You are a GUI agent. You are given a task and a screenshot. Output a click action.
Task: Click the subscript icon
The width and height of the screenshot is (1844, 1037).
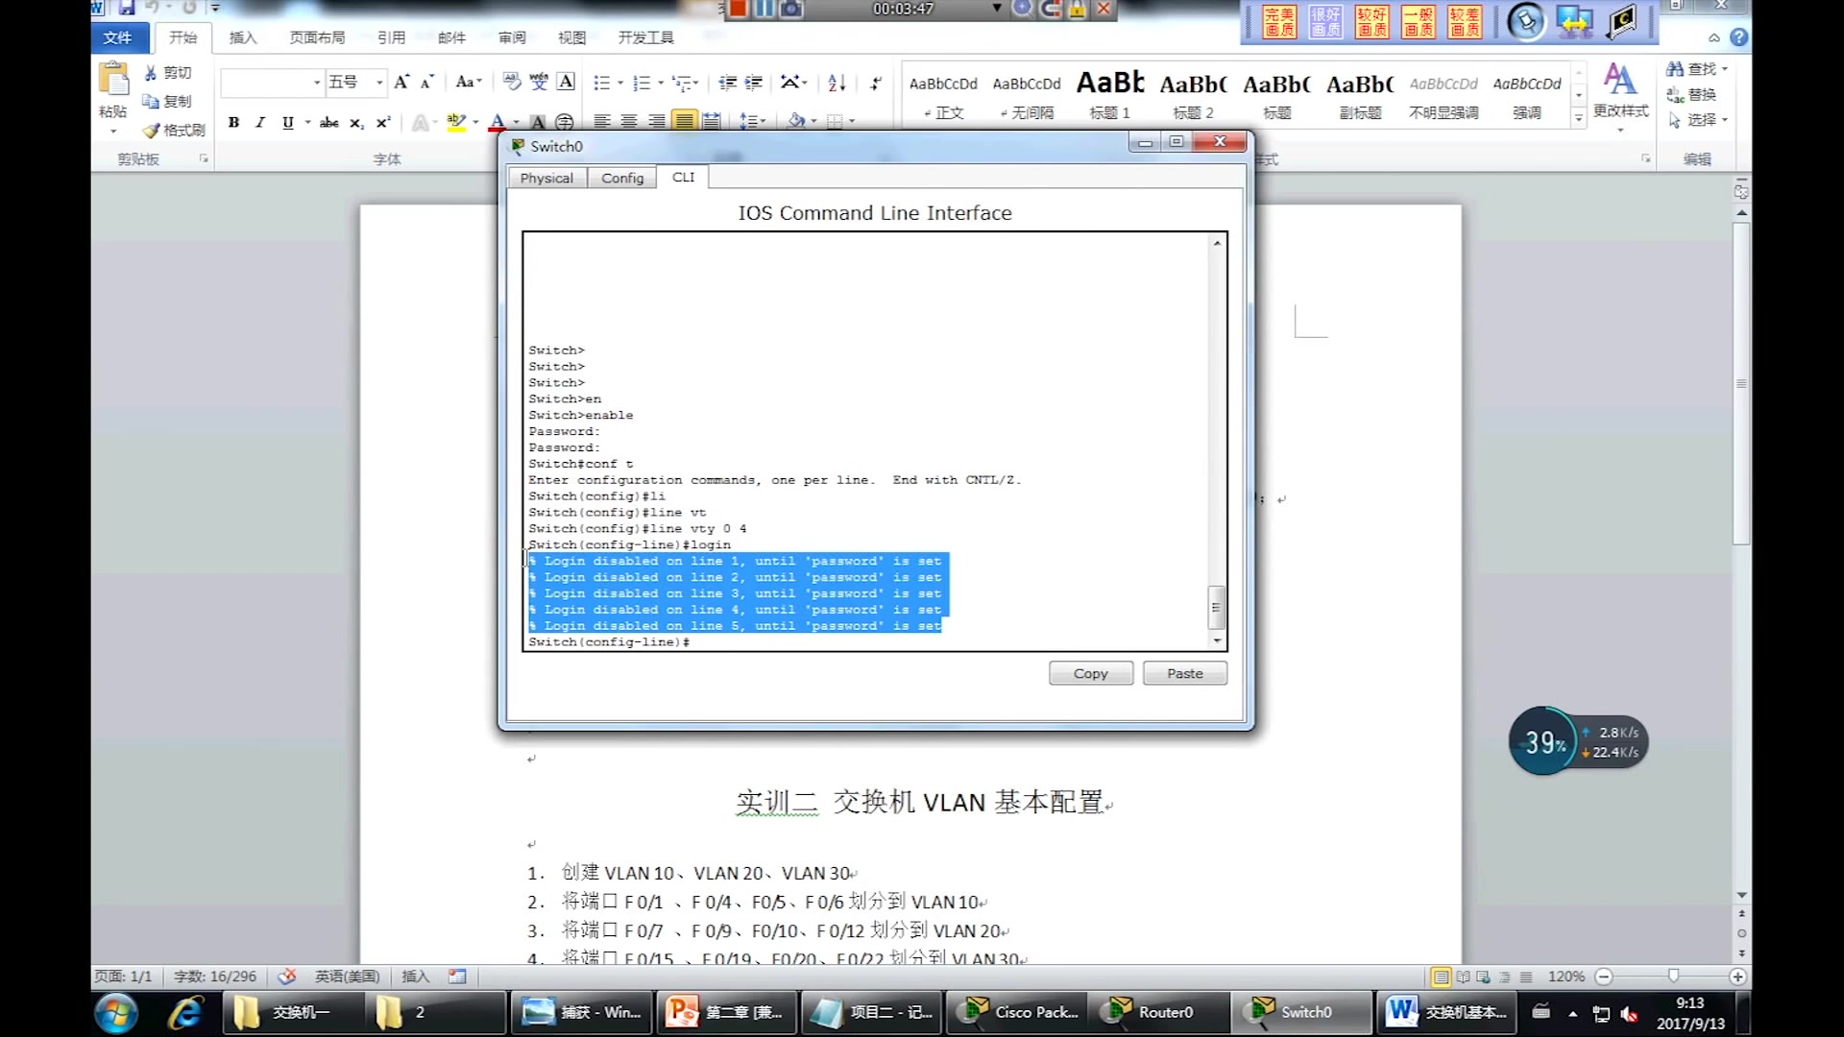pyautogui.click(x=356, y=122)
